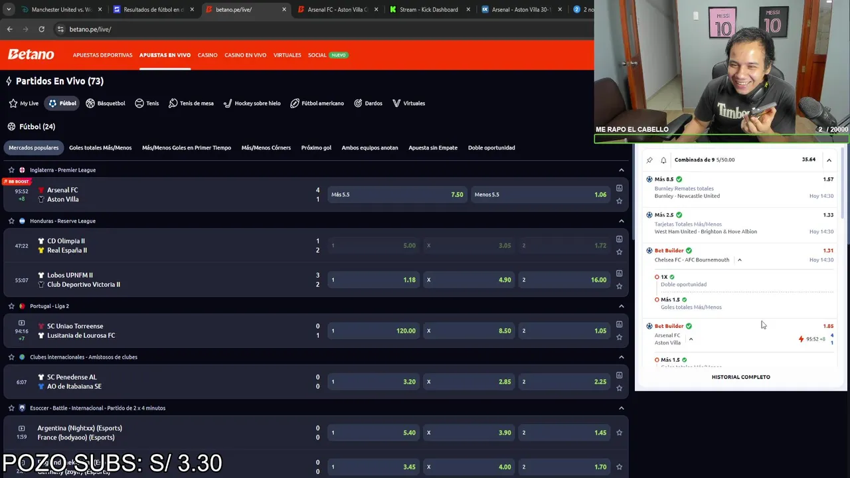Bet Menos 5.5 at 1.06 odds
850x478 pixels.
541,195
